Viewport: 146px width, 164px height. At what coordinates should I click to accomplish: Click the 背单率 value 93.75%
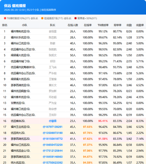tap(117, 67)
